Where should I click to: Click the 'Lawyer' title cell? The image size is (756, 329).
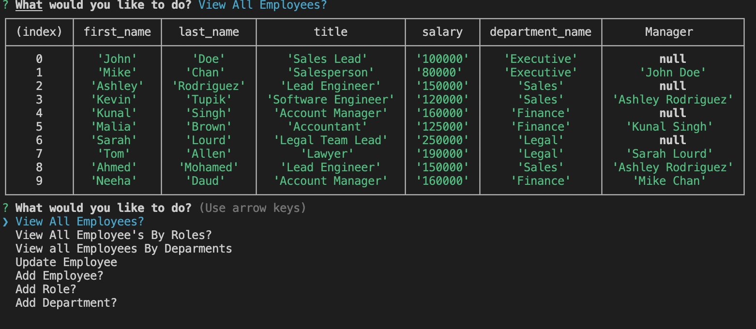[327, 154]
